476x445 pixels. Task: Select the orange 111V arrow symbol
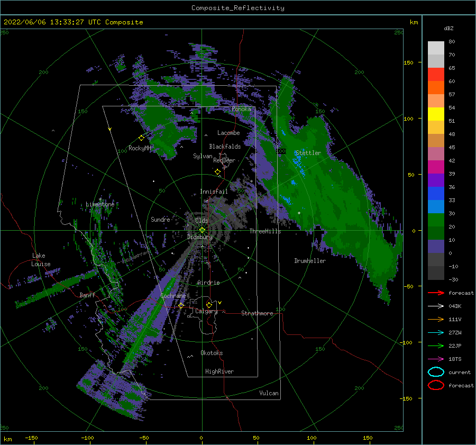tap(436, 319)
